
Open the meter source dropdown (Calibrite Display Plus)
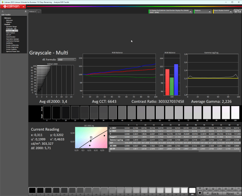pyautogui.click(x=190, y=11)
